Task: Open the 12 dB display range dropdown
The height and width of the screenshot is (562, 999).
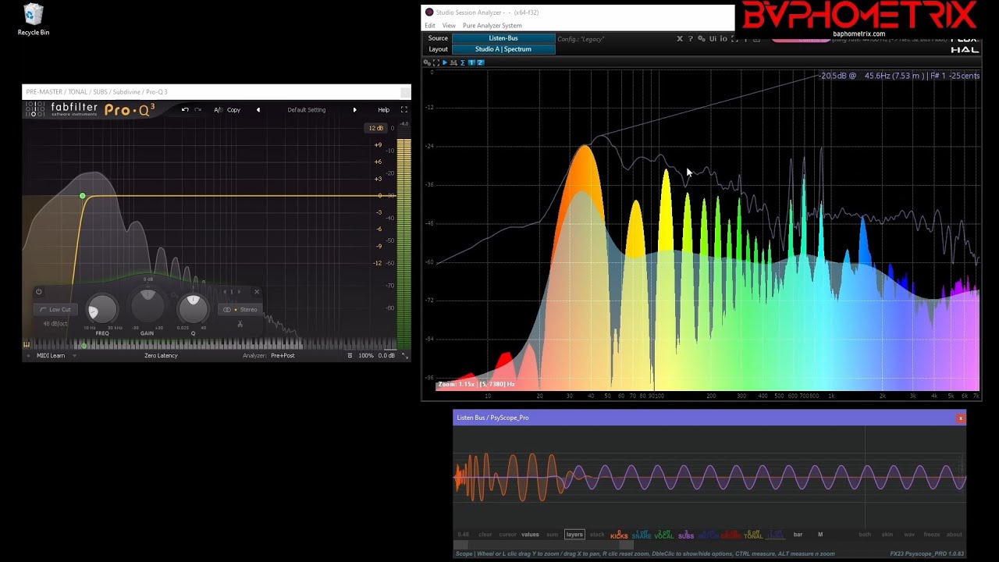Action: 376,128
